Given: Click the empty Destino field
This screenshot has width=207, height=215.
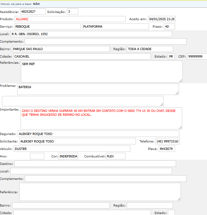Looking at the screenshot, I should click(95, 164).
